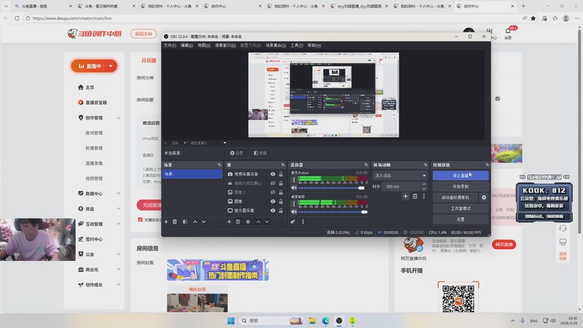
Task: Mute the desktop audio speaker icon
Action: click(294, 211)
